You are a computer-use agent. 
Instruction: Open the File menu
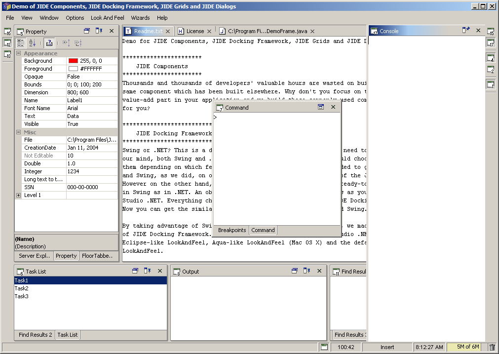(10, 18)
